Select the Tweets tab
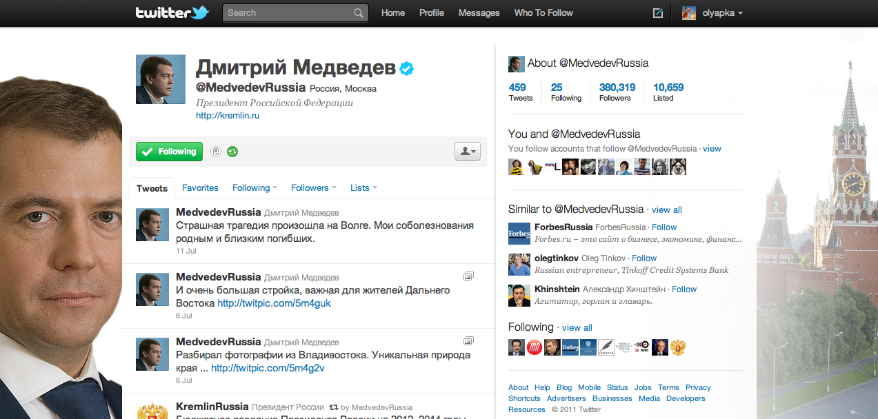Image resolution: width=878 pixels, height=419 pixels. 152,188
